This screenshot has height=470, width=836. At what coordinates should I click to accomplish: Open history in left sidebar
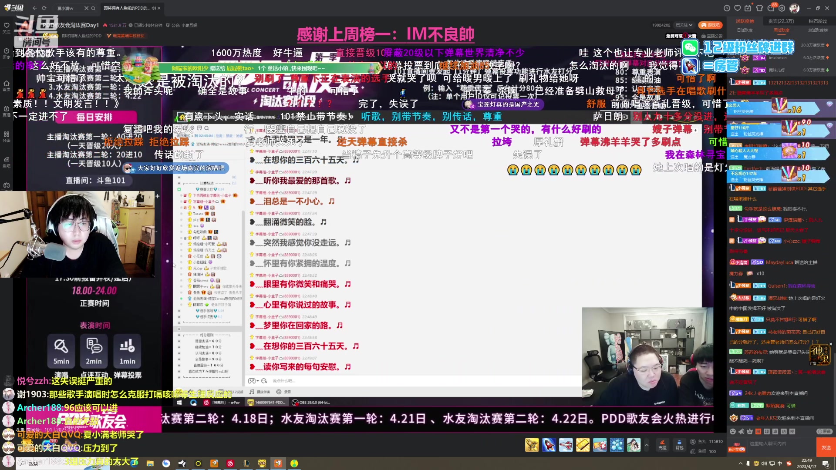point(7,54)
